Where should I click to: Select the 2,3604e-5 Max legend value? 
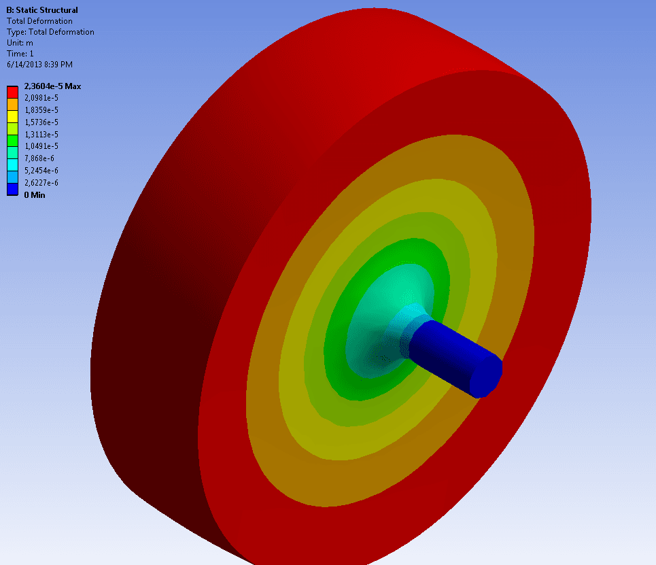pos(52,86)
